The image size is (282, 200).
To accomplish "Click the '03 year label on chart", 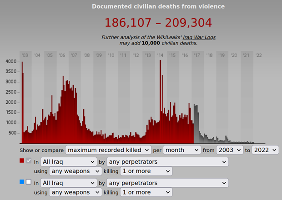I will click(25, 55).
